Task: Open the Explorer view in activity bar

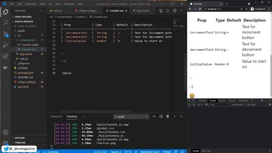Action: pyautogui.click(x=6, y=12)
